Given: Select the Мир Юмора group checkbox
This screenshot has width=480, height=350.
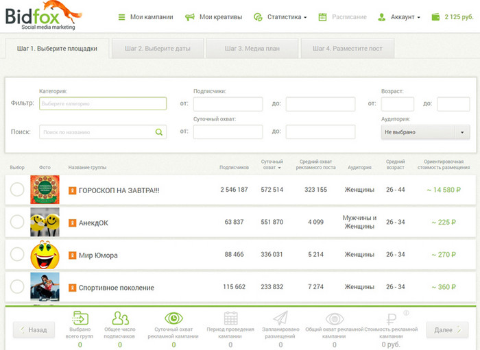Looking at the screenshot, I should pyautogui.click(x=17, y=255).
